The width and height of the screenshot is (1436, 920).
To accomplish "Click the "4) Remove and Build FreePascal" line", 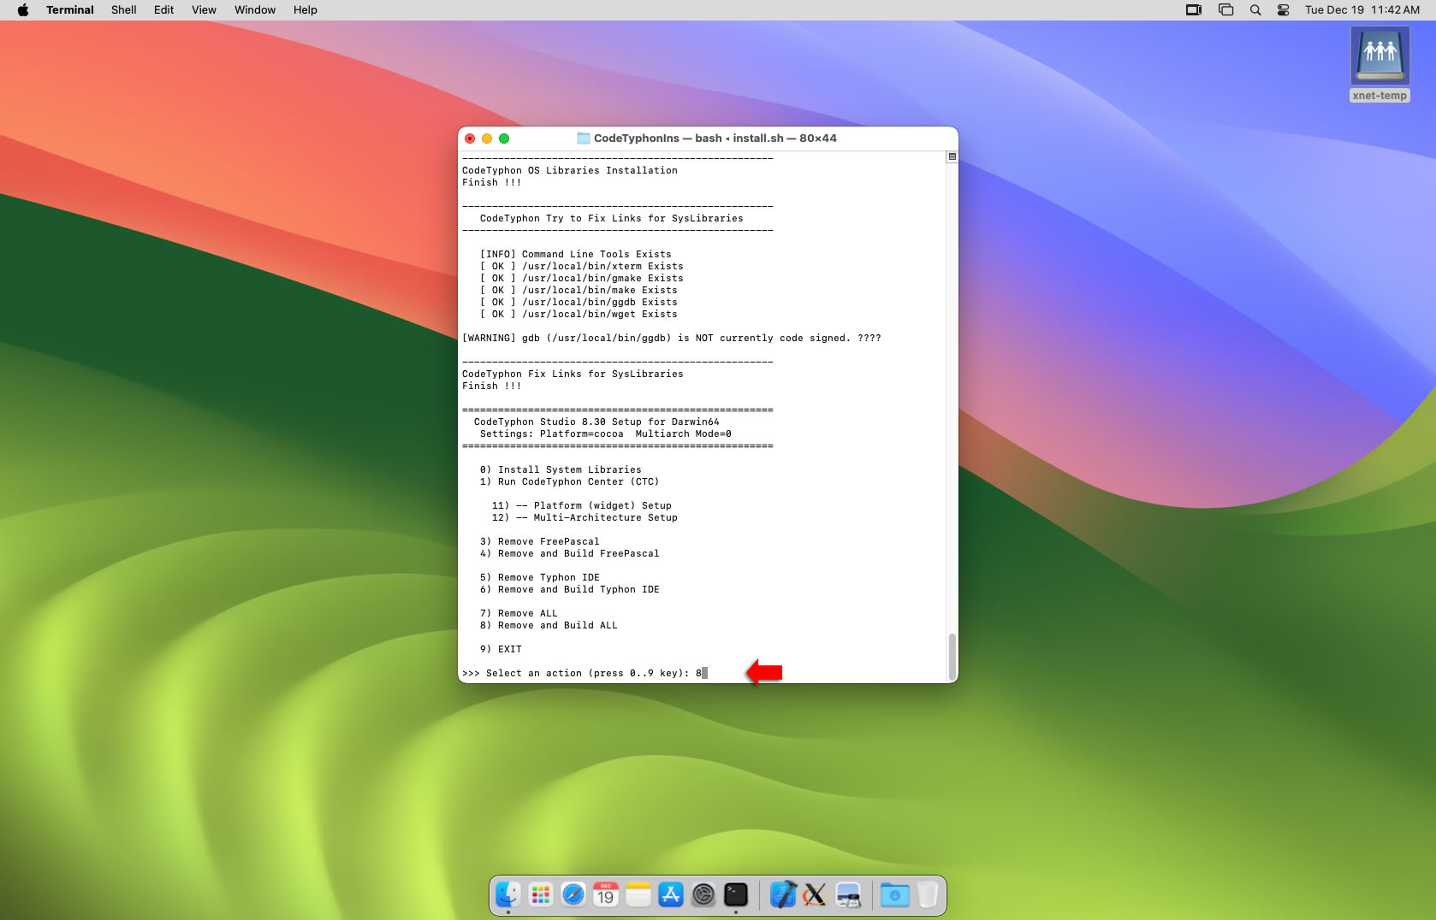I will (x=569, y=554).
